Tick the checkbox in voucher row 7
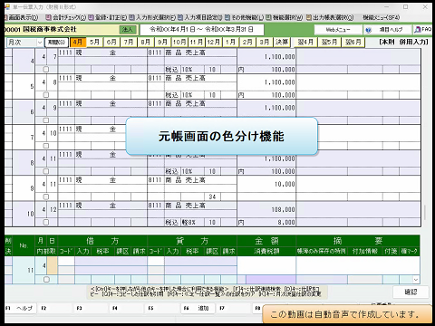The image size is (435, 326). 46,146
